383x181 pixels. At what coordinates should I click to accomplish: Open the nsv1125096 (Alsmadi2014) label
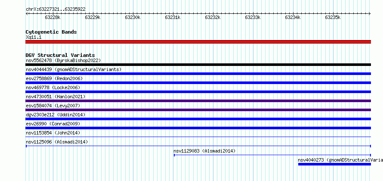[x=57, y=142]
